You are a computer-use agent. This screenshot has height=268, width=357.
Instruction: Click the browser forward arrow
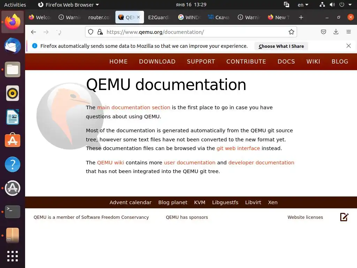point(46,32)
